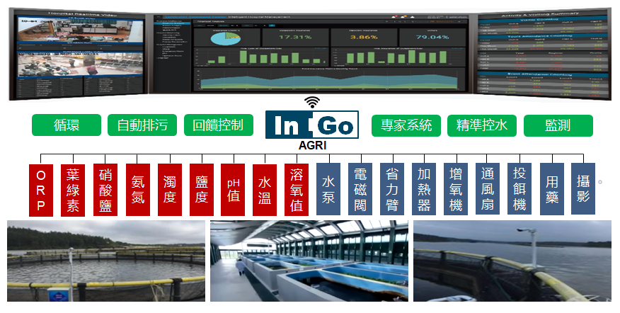Viewport: 620px width, 313px height.
Task: Choose the 增氧機 device box
Action: point(456,190)
